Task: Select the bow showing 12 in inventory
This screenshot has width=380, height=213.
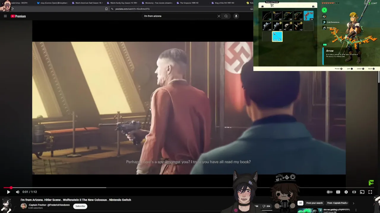Action: pos(298,26)
